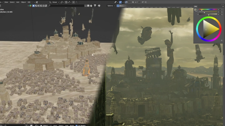Open viewport object visibility dropdown
Image resolution: width=225 pixels, height=126 pixels.
point(116,2)
